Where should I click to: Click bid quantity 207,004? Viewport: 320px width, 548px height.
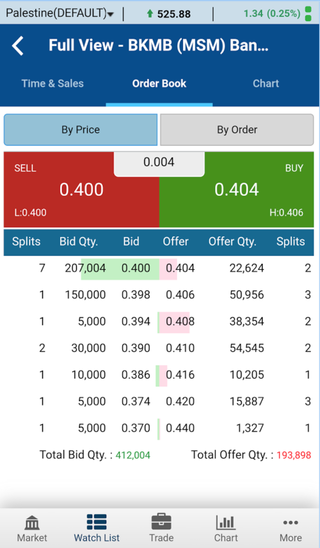click(85, 268)
